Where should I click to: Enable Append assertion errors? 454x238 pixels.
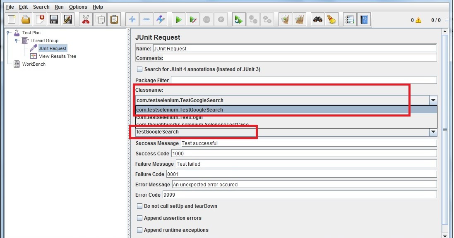coord(139,218)
